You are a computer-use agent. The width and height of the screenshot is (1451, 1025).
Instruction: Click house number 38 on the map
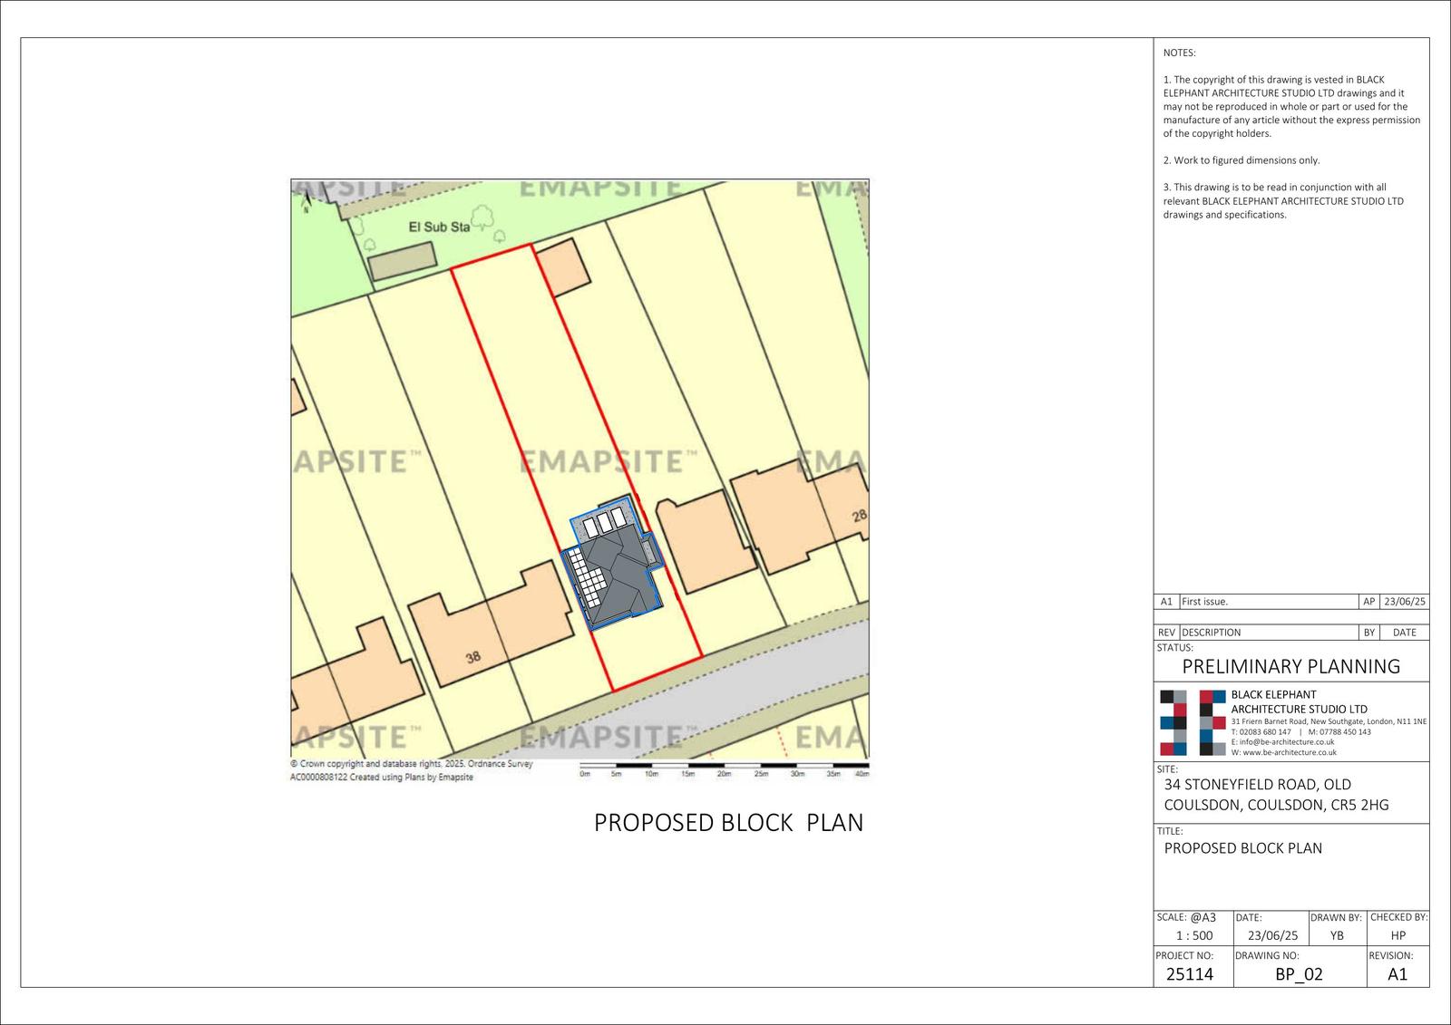point(473,657)
